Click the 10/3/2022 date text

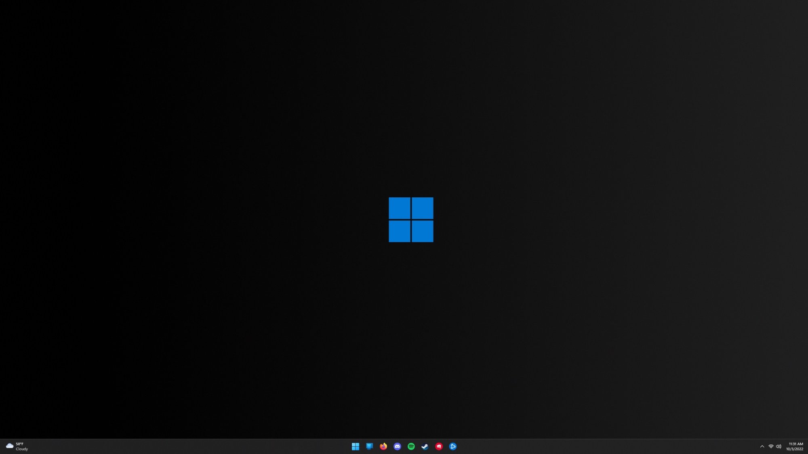(794, 449)
